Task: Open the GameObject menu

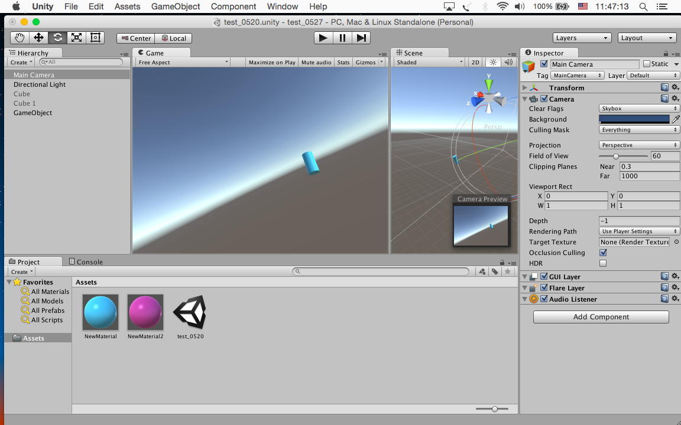Action: (x=176, y=6)
